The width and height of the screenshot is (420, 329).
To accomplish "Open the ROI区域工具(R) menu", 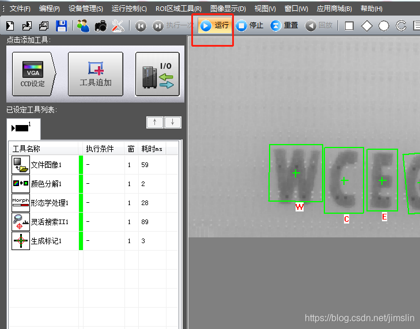I will 179,9.
